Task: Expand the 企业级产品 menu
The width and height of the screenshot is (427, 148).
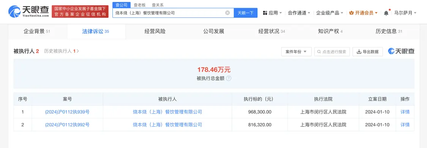Action: 329,13
